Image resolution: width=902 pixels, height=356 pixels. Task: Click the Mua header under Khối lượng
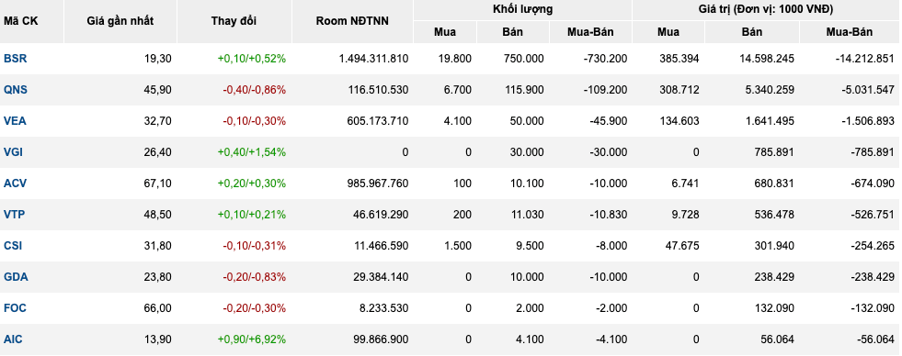point(445,32)
